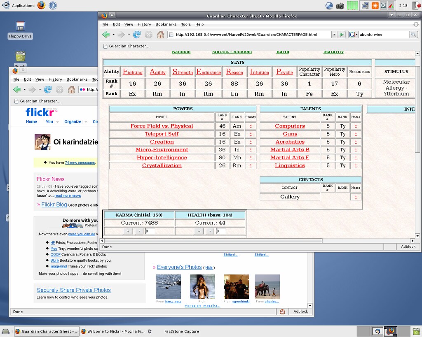Expand the Back button history dropdown arrow
The height and width of the screenshot is (337, 422).
pyautogui.click(x=114, y=35)
